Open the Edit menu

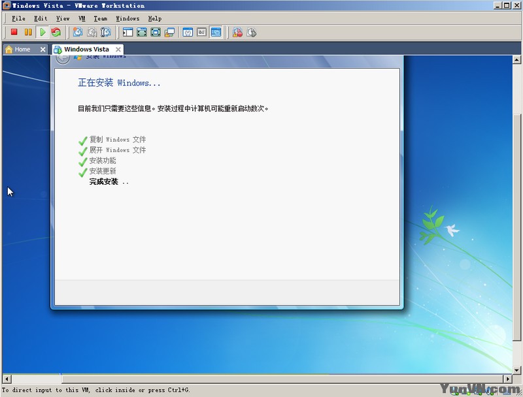[x=41, y=19]
